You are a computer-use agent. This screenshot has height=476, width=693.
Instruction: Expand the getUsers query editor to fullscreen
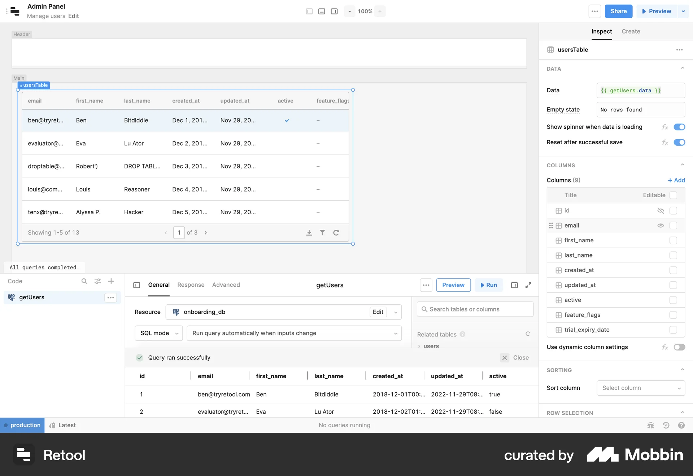point(528,285)
